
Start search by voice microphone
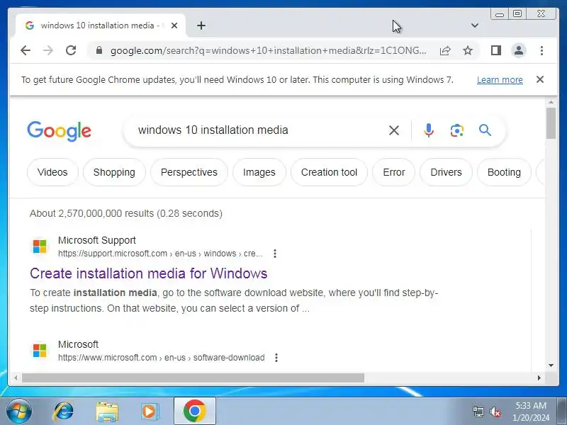(x=429, y=130)
